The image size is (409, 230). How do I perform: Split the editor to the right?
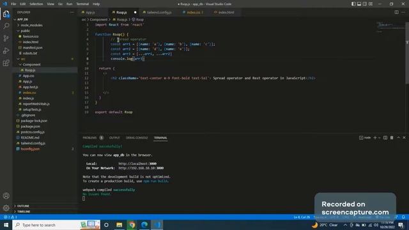tap(396, 12)
